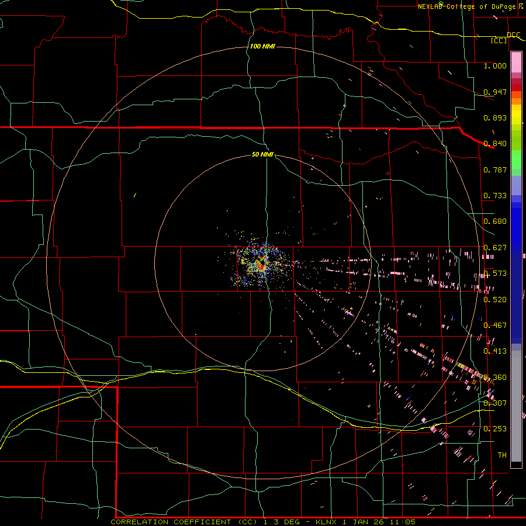The image size is (526, 526).
Task: Click the 0.840 color scale value
Action: click(x=495, y=144)
